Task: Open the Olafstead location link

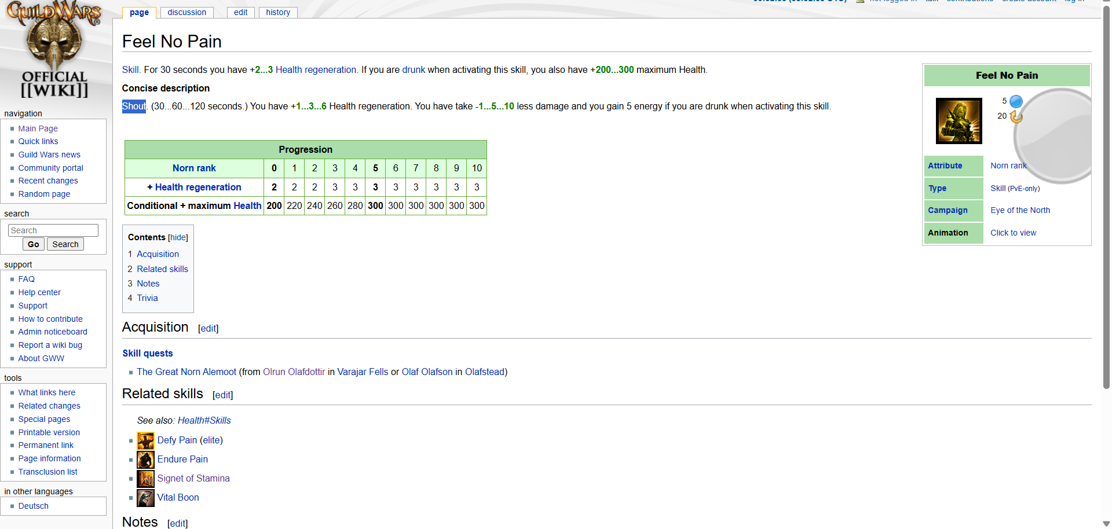Action: (x=485, y=372)
